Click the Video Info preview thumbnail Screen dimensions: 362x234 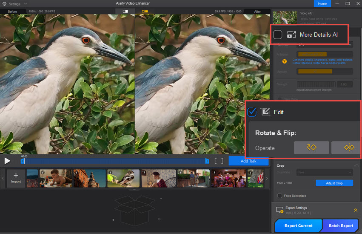pyautogui.click(x=285, y=17)
